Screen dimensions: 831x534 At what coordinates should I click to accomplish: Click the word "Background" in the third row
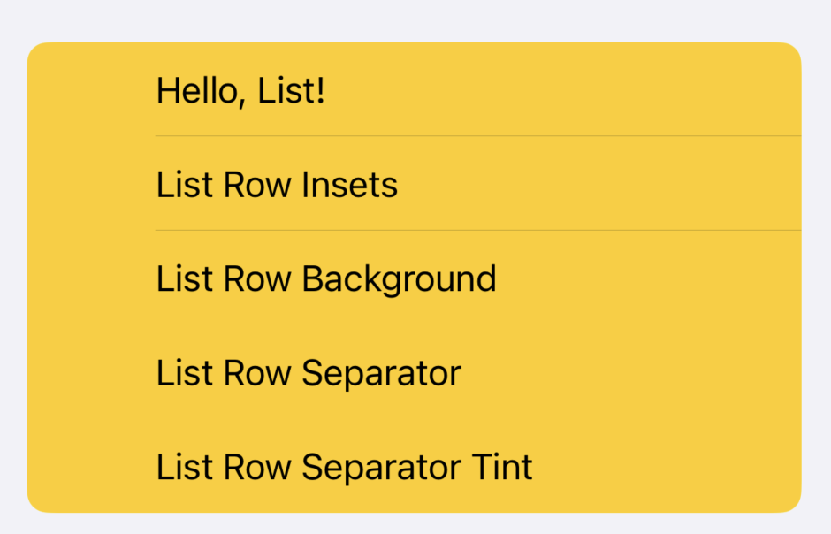click(x=399, y=279)
